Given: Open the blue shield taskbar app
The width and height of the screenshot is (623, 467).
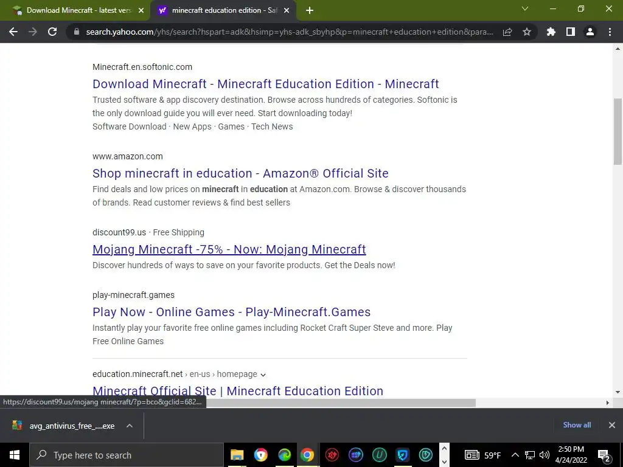Looking at the screenshot, I should pos(403,455).
